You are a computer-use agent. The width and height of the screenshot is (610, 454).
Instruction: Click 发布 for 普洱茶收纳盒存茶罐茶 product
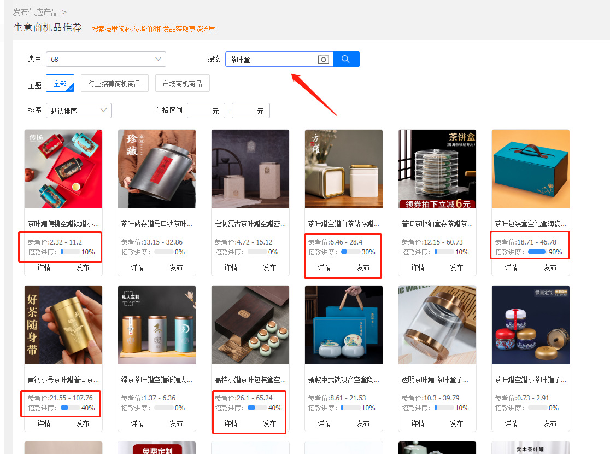tap(456, 267)
